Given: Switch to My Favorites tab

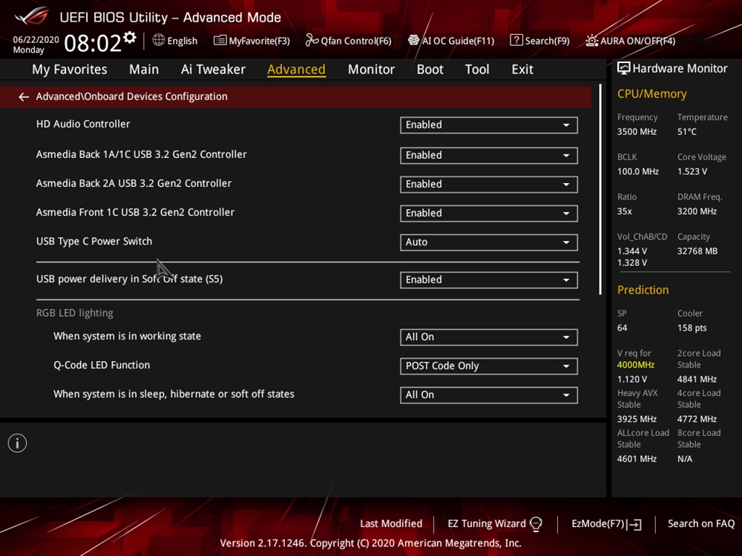Looking at the screenshot, I should click(x=70, y=70).
